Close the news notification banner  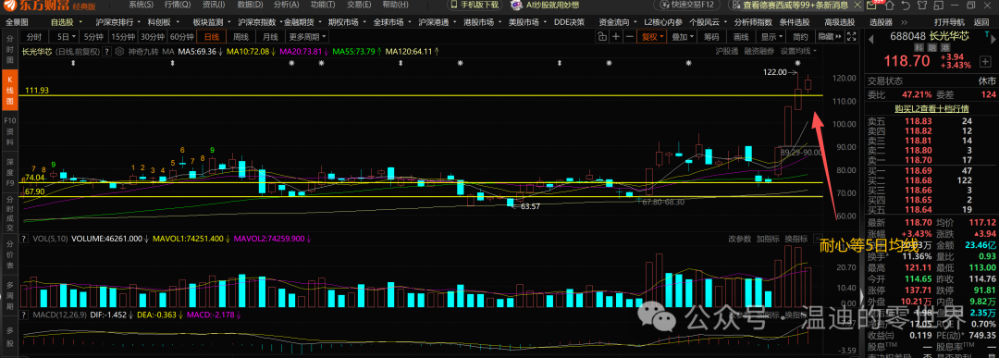857,6
